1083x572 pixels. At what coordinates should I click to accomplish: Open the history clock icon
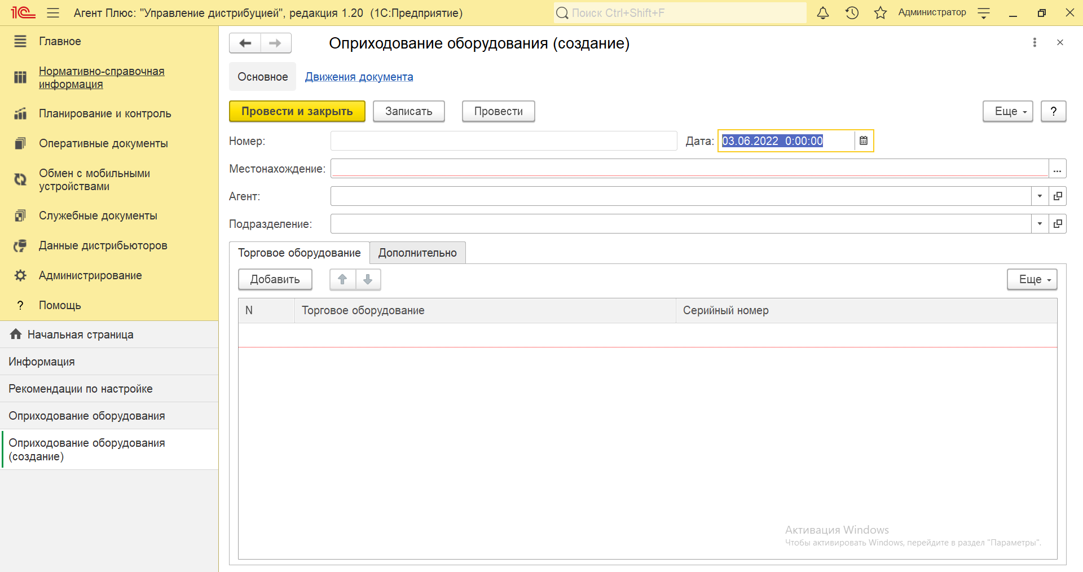point(852,13)
